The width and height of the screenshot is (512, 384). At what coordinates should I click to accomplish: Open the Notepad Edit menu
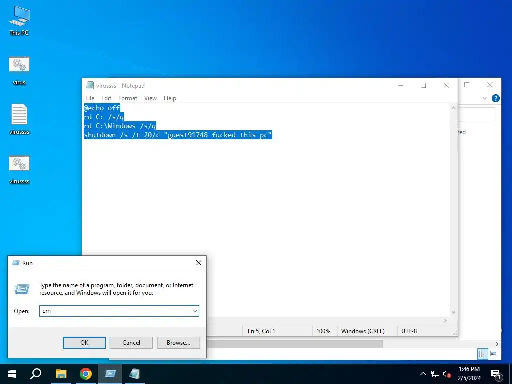106,98
